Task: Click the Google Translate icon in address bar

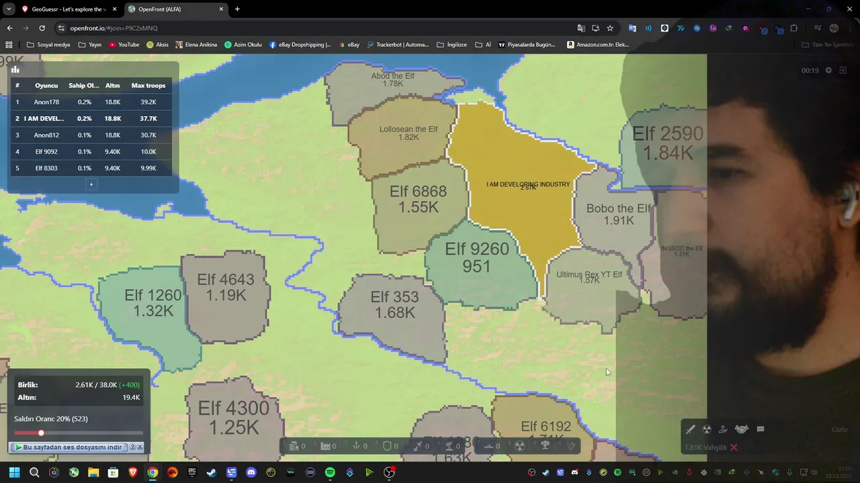Action: (x=581, y=28)
